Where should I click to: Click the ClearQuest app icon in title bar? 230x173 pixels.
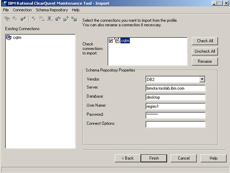pos(4,3)
